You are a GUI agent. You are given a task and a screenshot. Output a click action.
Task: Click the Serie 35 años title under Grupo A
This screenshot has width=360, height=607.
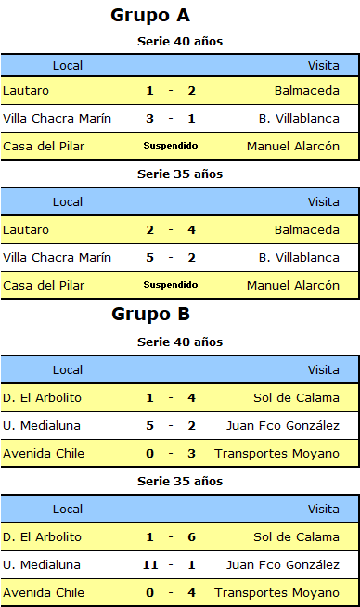(x=180, y=174)
